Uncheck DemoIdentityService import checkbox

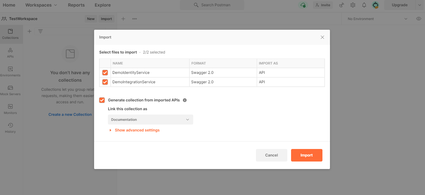[105, 72]
